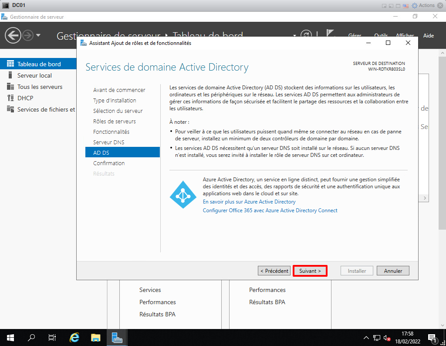446x346 pixels.
Task: Expand the navigation history dropdown arrow
Action: 38,35
